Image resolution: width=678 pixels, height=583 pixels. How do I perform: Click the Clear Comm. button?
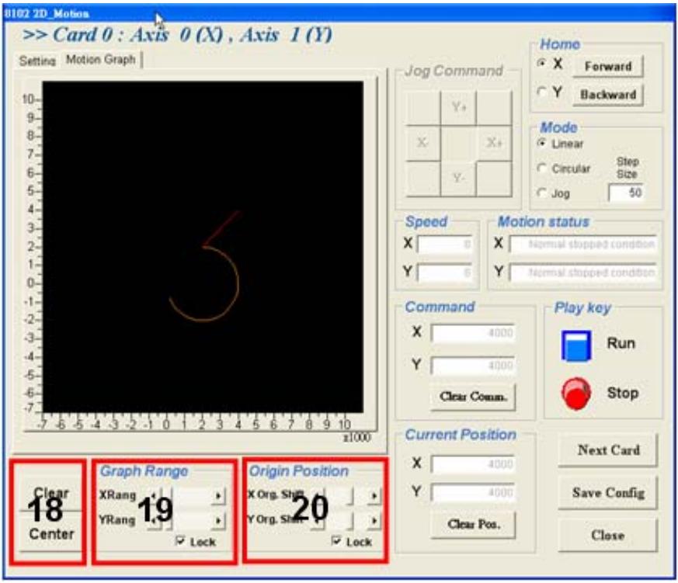click(473, 397)
